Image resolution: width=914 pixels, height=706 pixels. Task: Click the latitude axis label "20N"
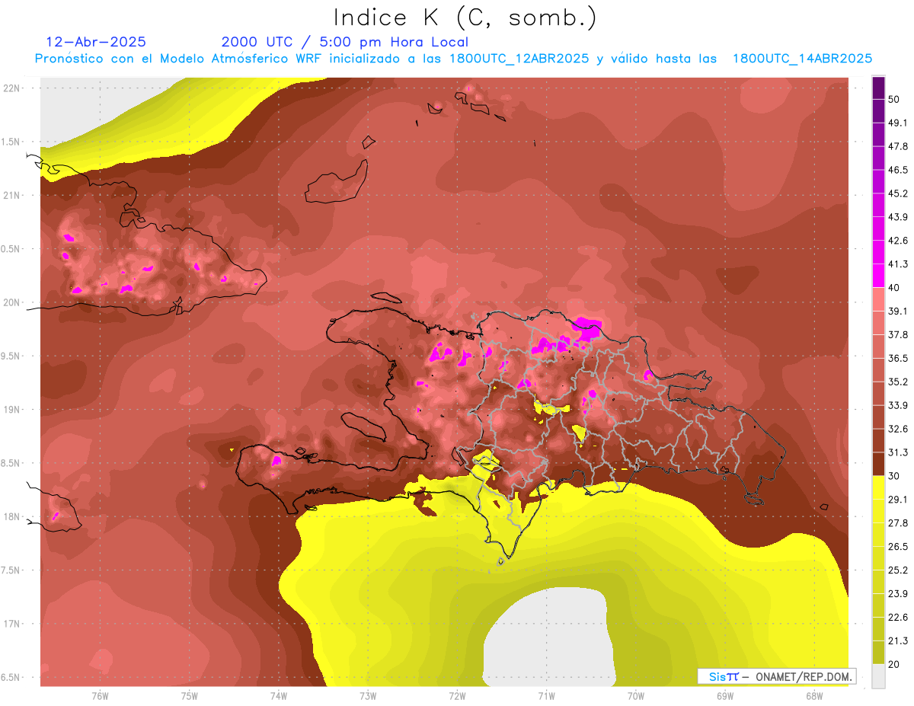coord(11,302)
